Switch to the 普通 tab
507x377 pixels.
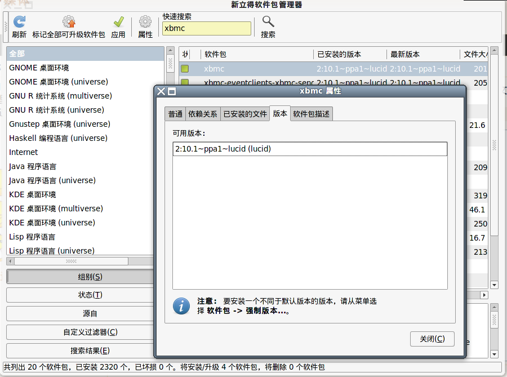click(175, 114)
